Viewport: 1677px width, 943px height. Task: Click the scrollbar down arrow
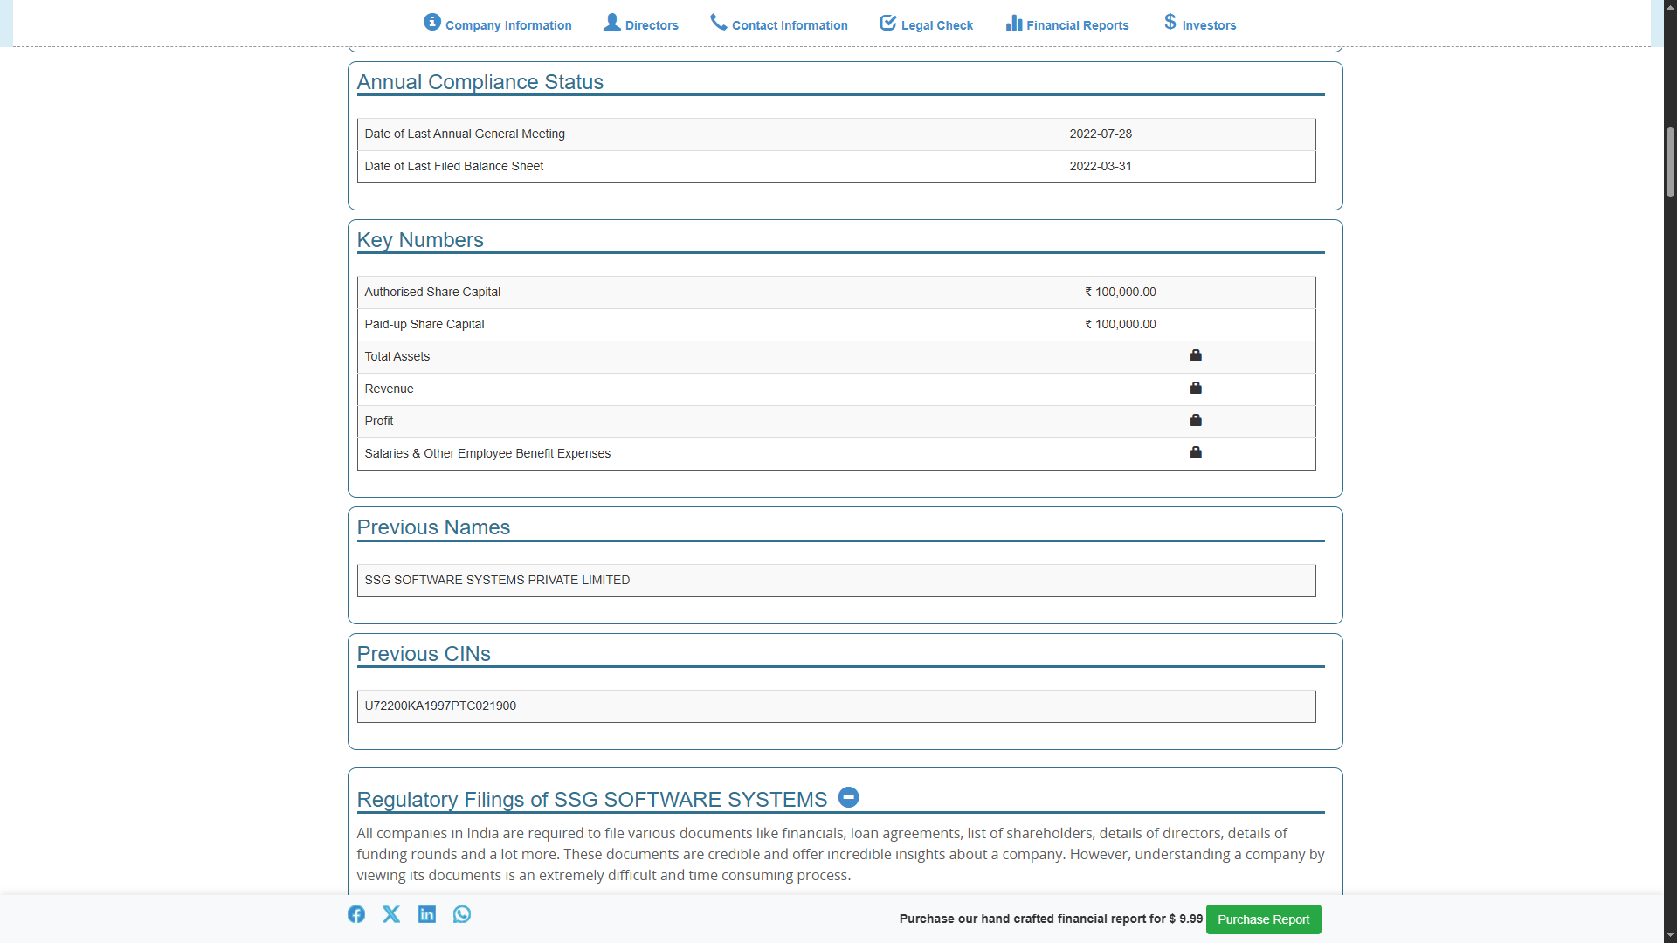[1670, 935]
